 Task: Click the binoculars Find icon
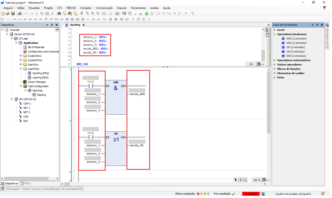59,13
